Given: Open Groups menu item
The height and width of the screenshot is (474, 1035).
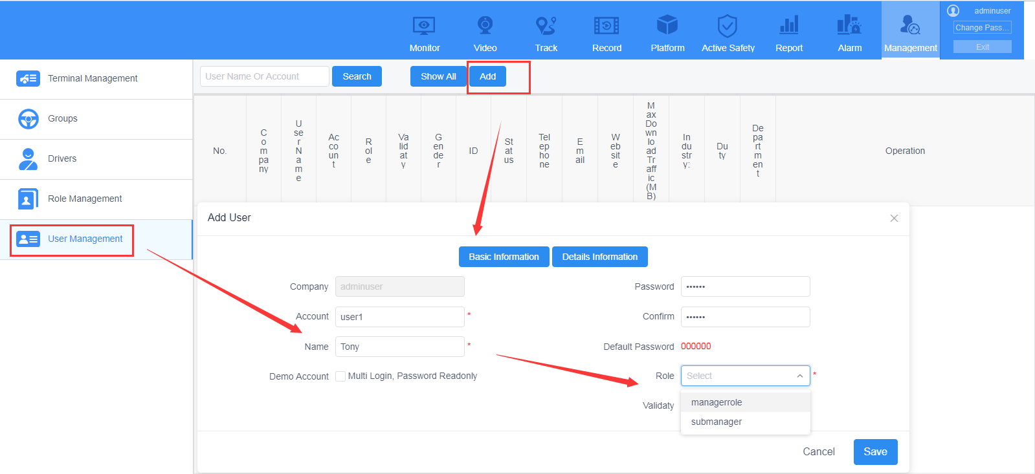Looking at the screenshot, I should 96,119.
